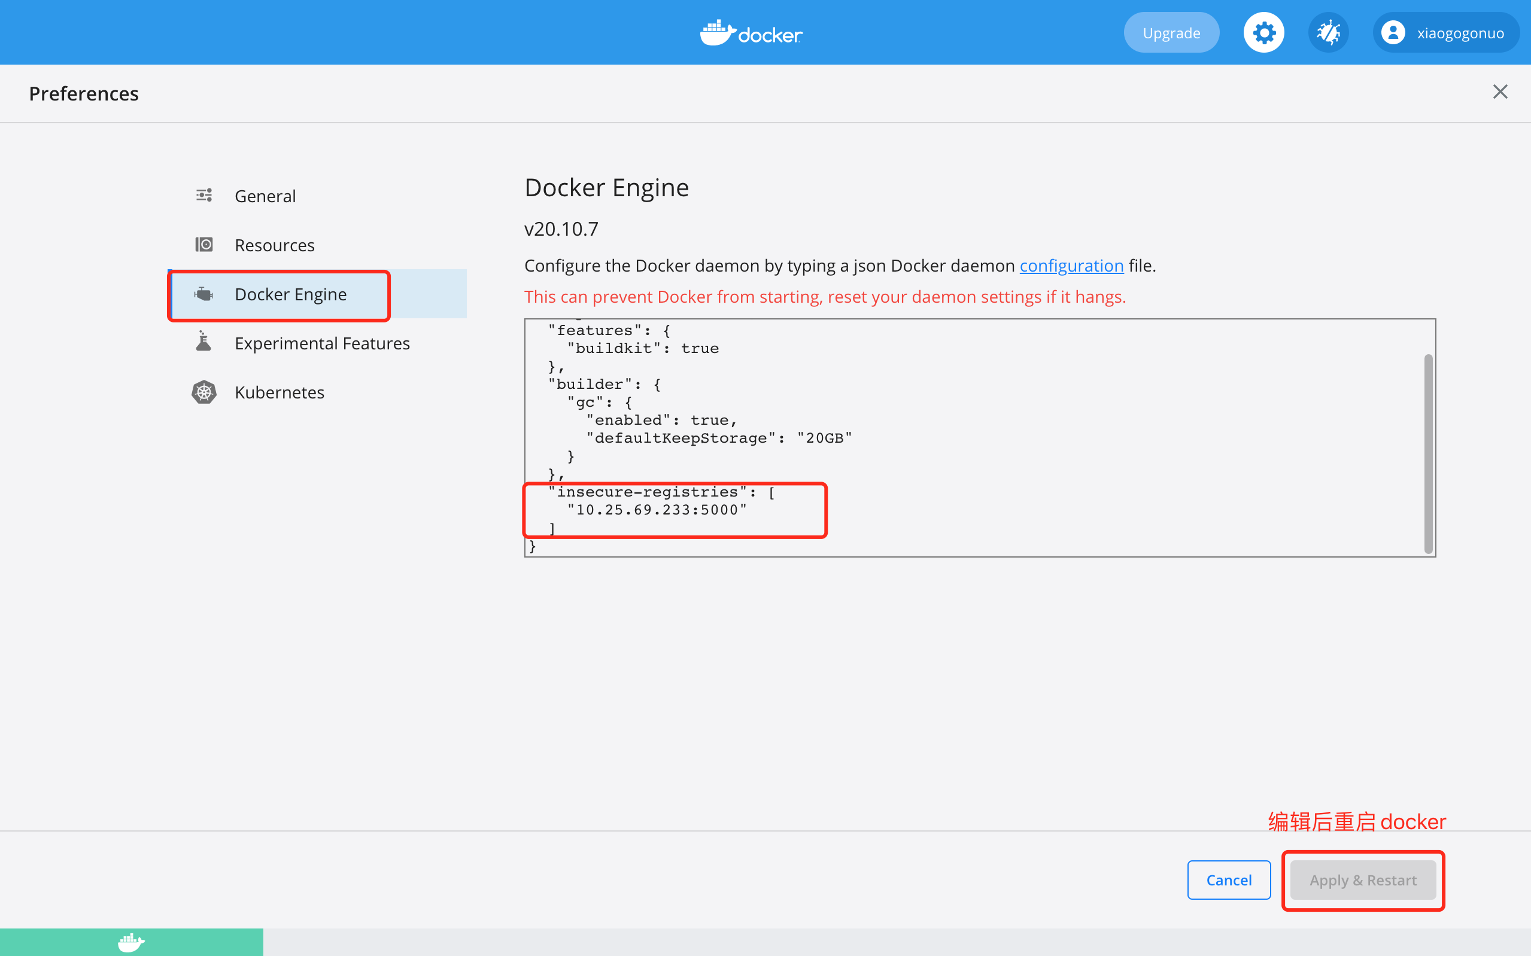Click the whale status icon at bottom

tap(131, 942)
